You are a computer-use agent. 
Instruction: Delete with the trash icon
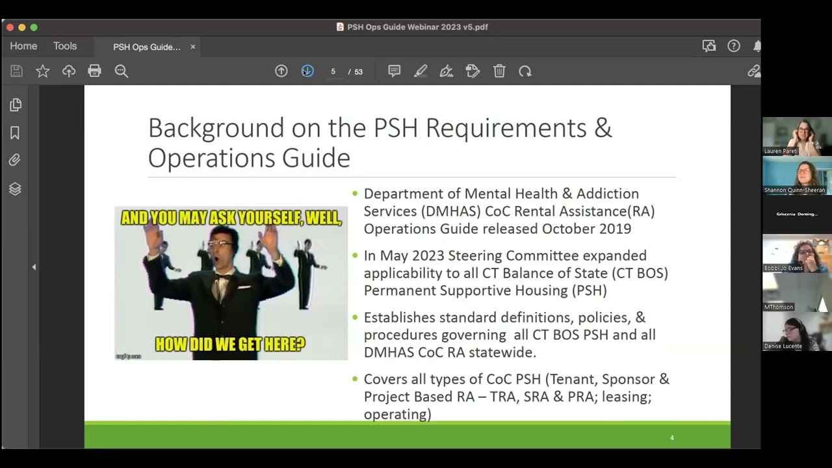(x=499, y=71)
